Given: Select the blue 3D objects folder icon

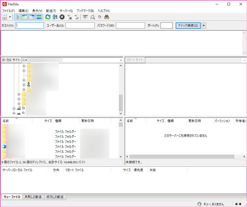Looking at the screenshot, I should click(4, 147).
